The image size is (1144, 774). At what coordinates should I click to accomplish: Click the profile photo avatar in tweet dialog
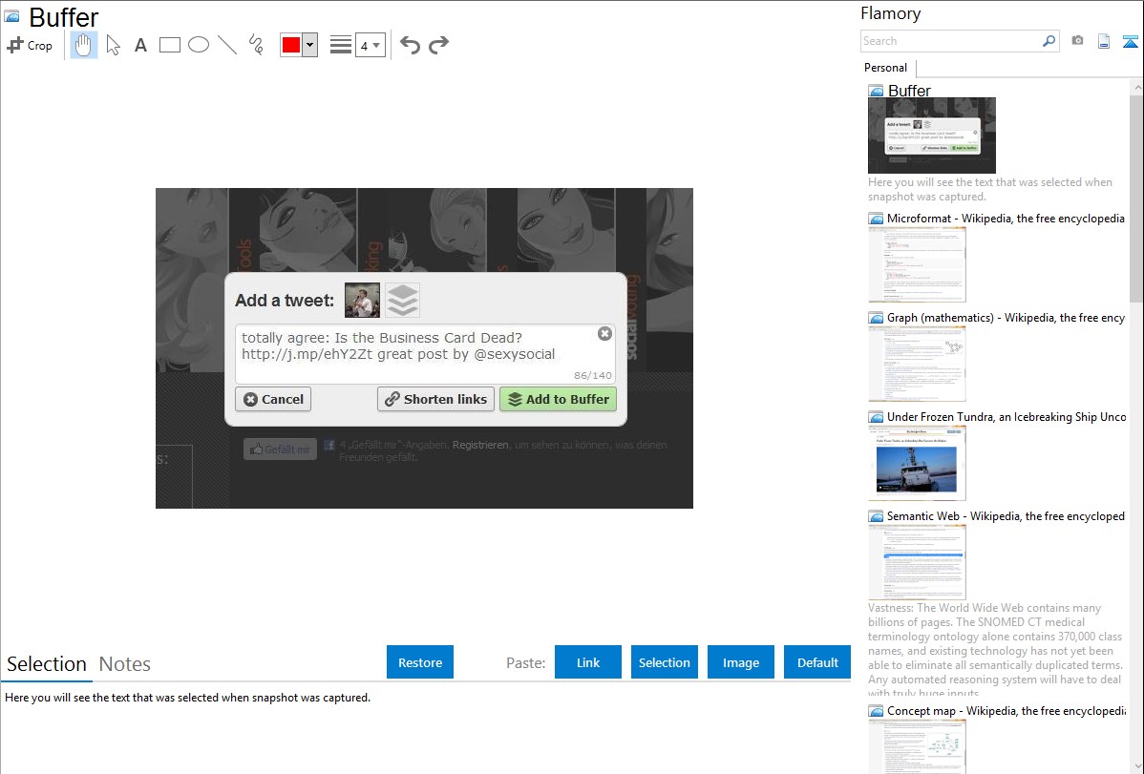pos(362,300)
